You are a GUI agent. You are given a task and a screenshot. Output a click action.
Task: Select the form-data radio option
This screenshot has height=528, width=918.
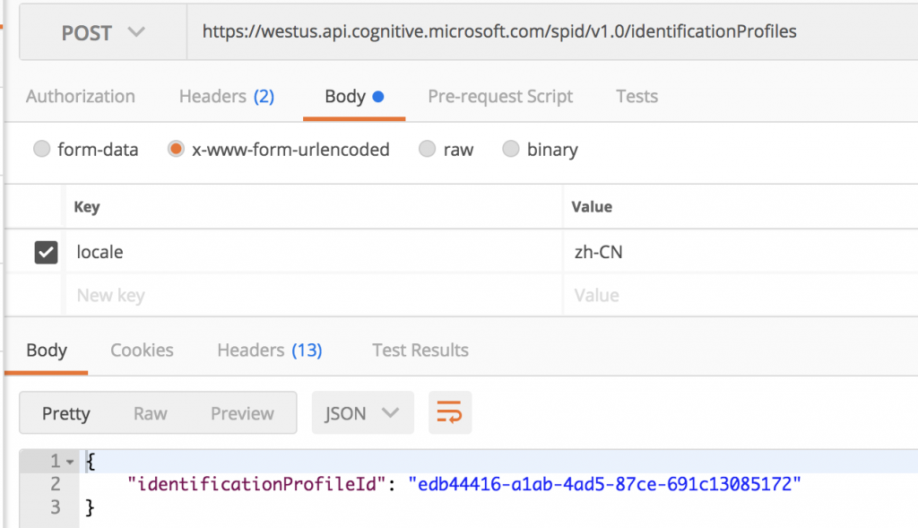pyautogui.click(x=41, y=150)
